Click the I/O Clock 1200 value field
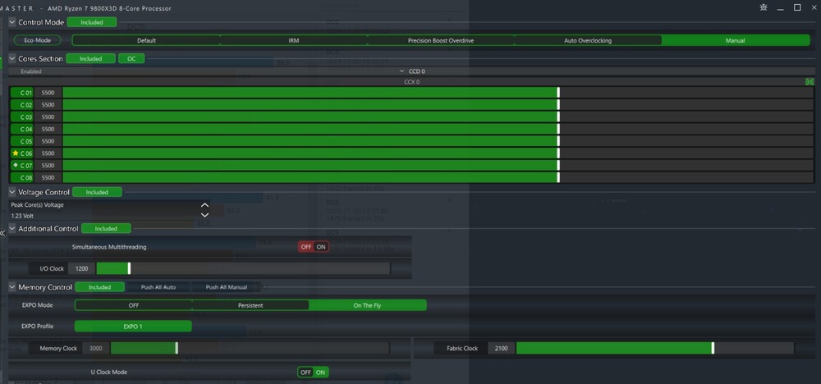This screenshot has width=821, height=384. (x=81, y=268)
